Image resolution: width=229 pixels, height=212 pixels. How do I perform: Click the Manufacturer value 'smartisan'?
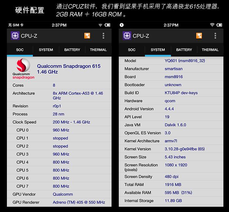pos(173,69)
